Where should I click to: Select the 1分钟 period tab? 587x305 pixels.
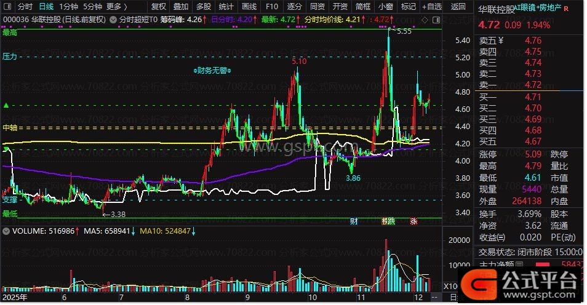click(68, 7)
